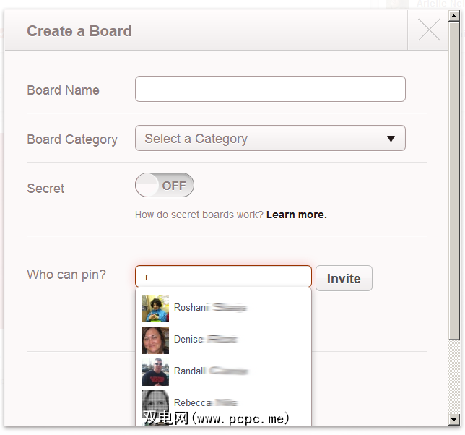Click the vertical scrollbar thumb
Screen dimensions: 465x435
click(x=453, y=181)
